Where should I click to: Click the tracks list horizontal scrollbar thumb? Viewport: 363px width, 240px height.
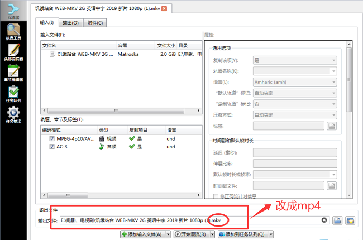click(x=68, y=195)
